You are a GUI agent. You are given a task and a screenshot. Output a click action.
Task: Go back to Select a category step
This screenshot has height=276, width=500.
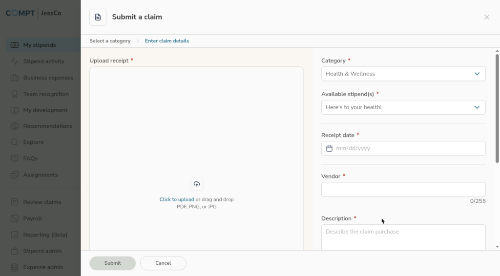[110, 41]
